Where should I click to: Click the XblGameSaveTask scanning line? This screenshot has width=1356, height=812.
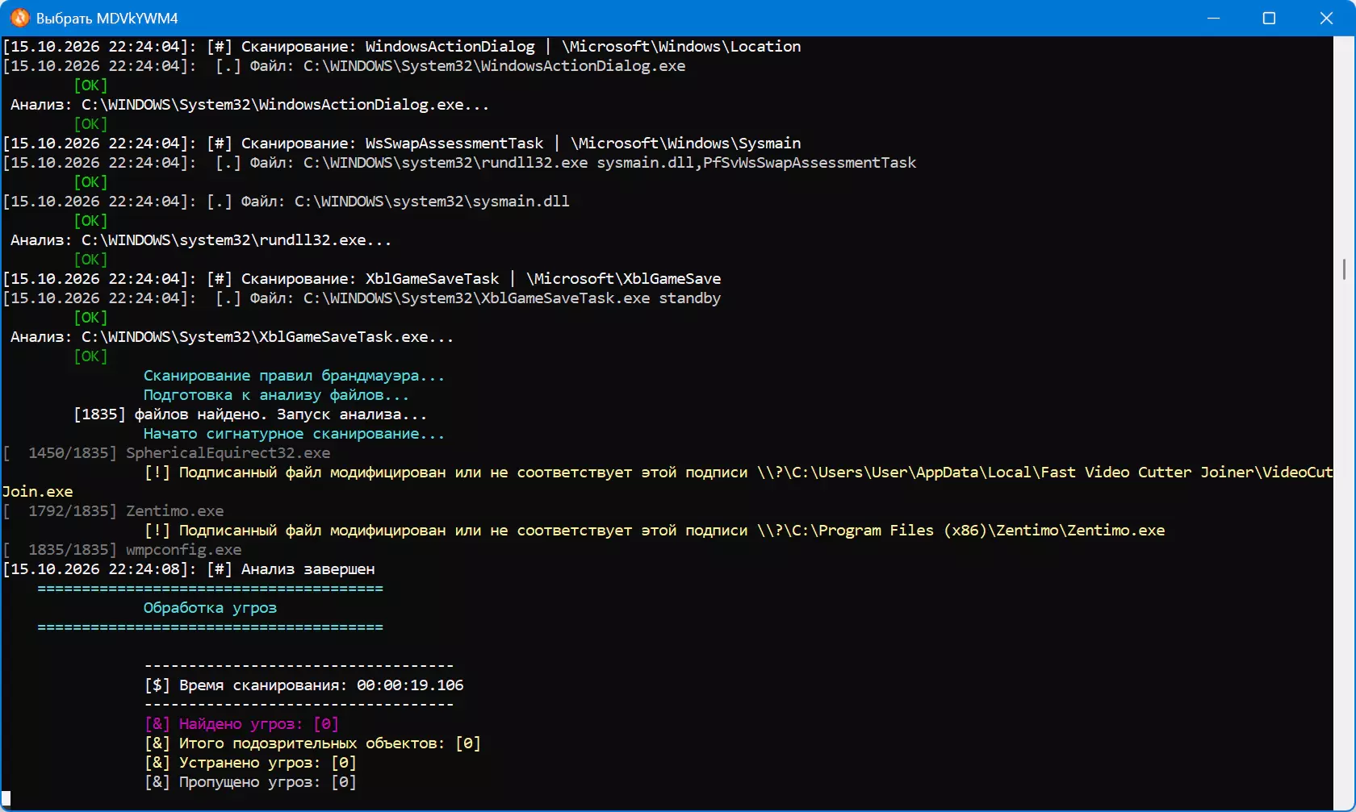pyautogui.click(x=362, y=279)
